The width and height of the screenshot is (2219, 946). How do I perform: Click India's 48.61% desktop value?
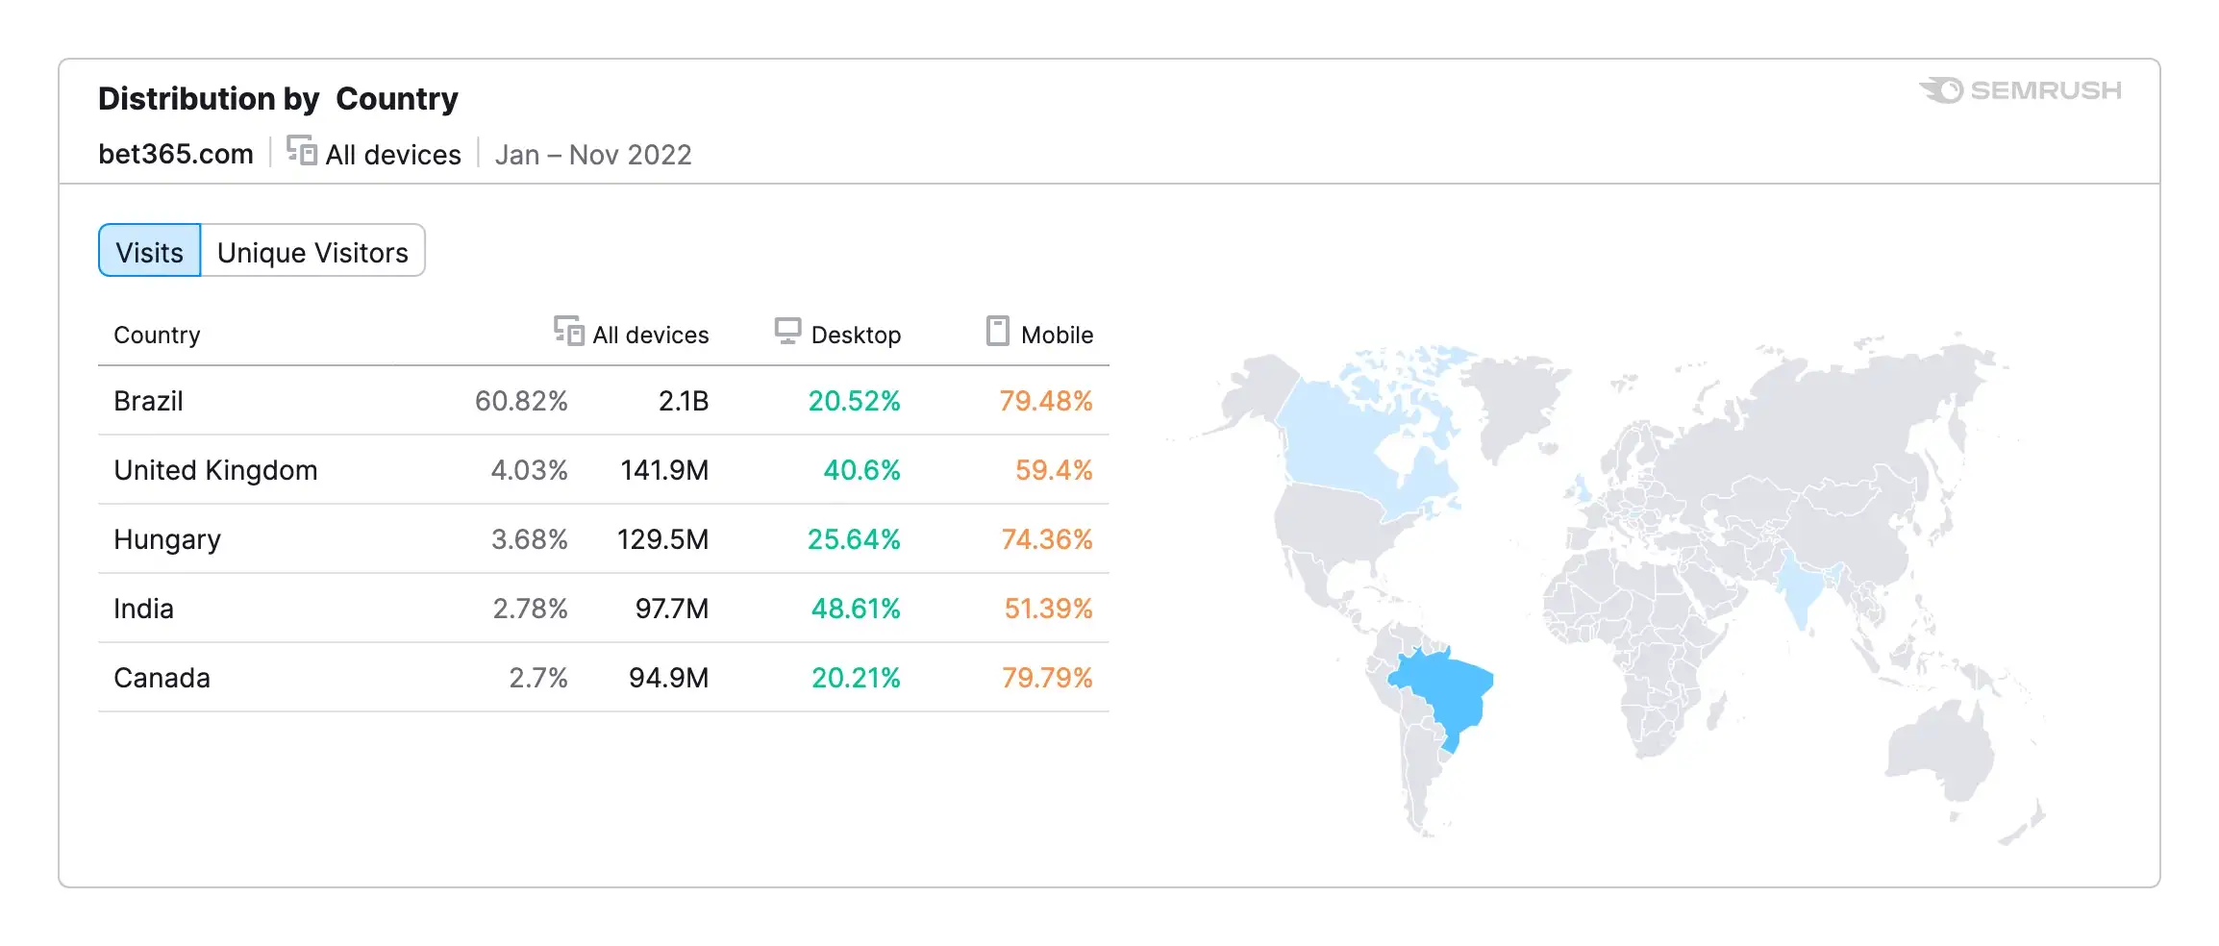click(856, 609)
